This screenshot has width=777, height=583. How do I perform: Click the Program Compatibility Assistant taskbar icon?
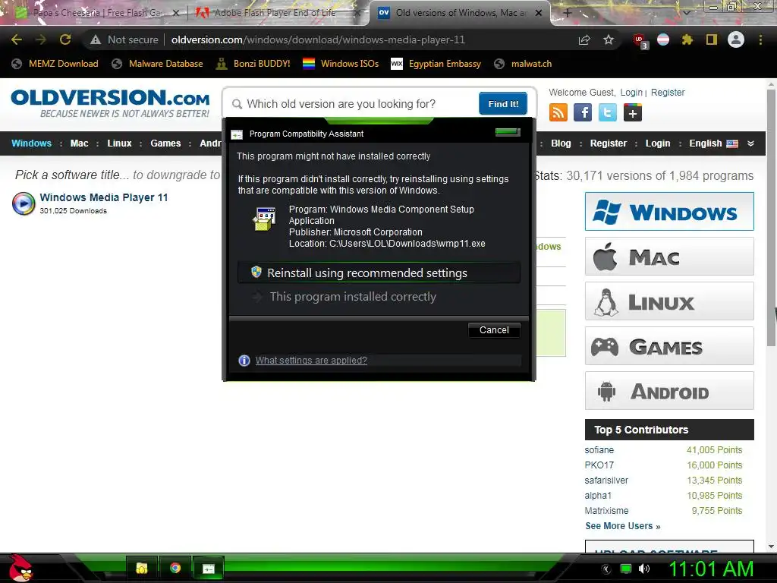[208, 568]
